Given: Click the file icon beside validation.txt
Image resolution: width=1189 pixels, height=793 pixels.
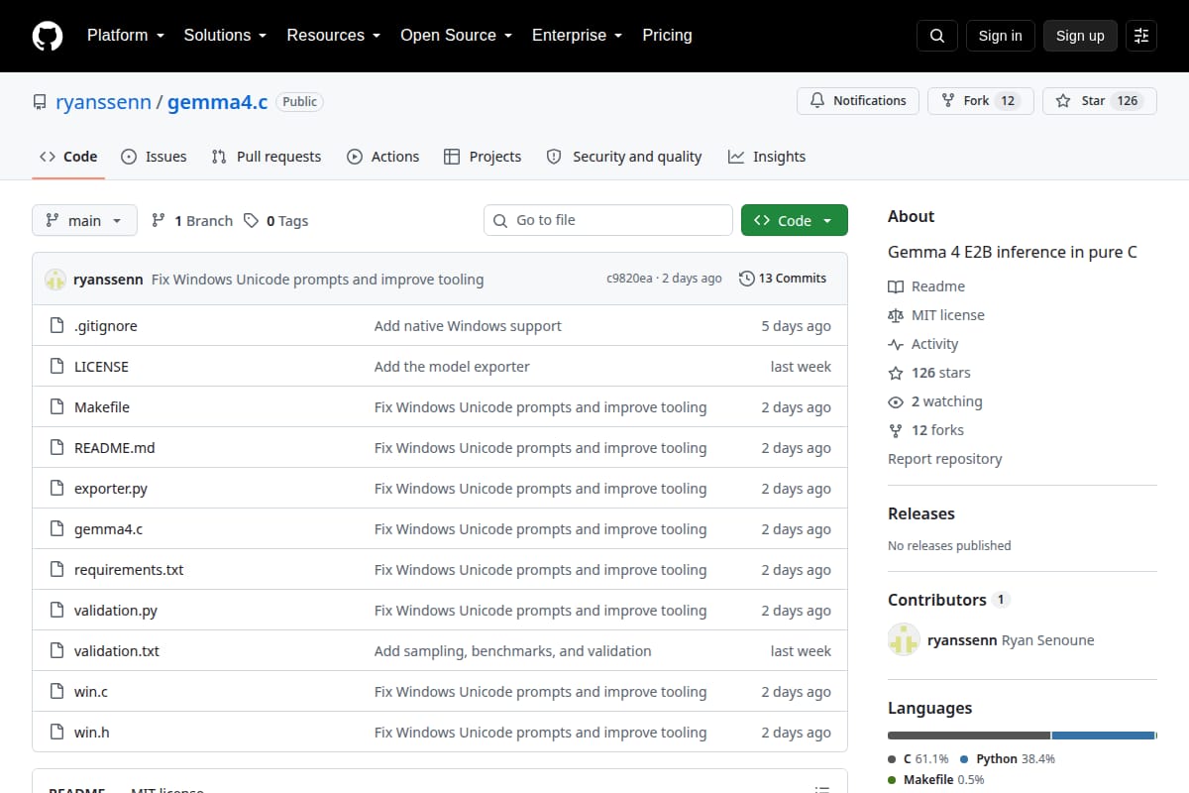Looking at the screenshot, I should point(56,651).
